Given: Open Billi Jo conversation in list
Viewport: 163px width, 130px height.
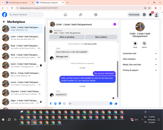Looking at the screenshot, I should (x=22, y=74).
